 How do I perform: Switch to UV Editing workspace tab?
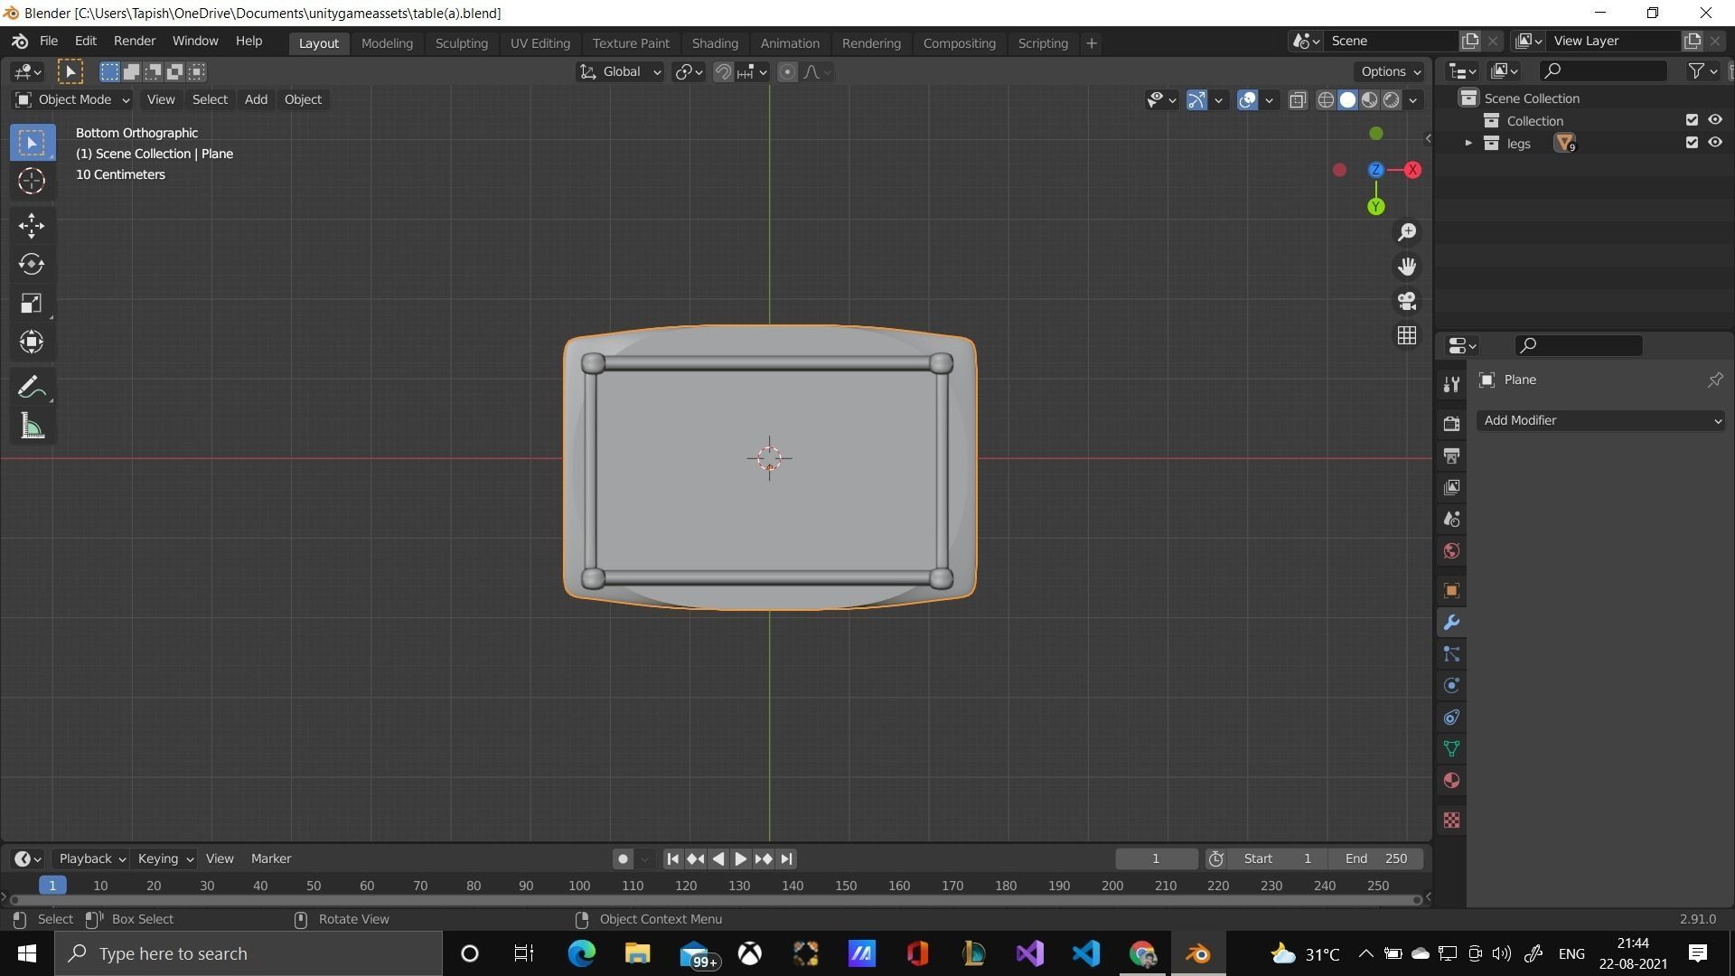coord(539,43)
